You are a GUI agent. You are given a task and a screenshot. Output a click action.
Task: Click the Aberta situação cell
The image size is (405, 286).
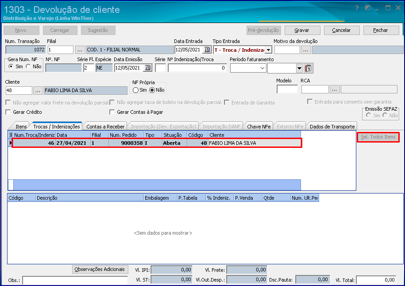click(x=174, y=143)
